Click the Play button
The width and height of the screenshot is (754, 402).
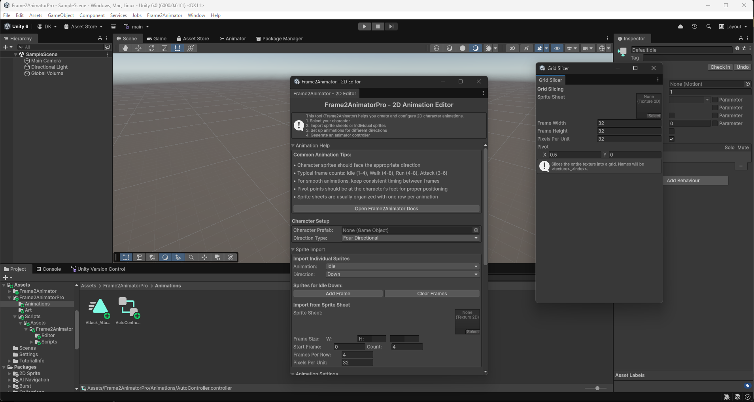click(364, 26)
